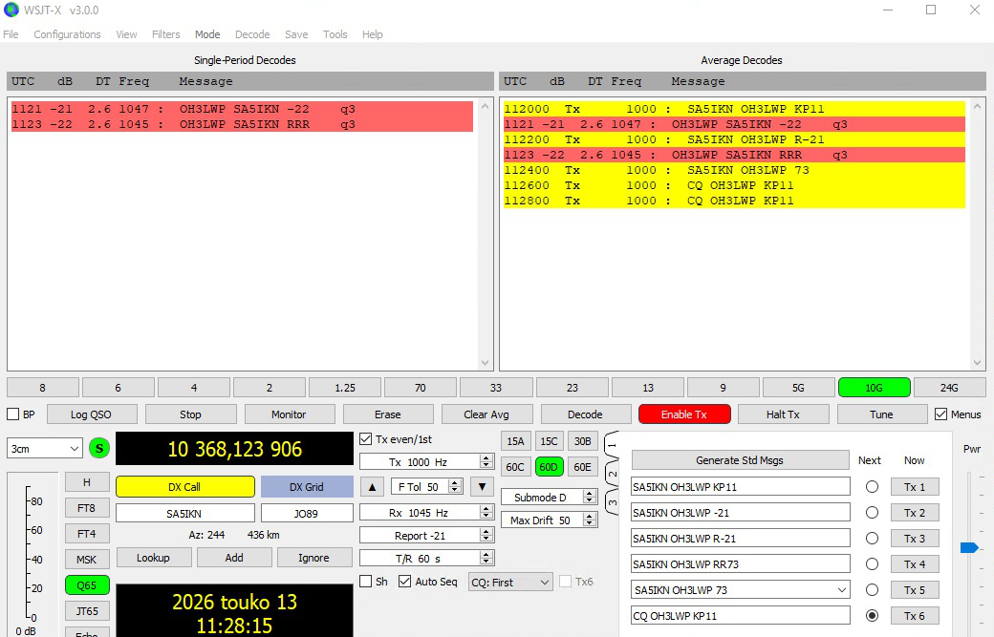Click the green S indicator button
This screenshot has width=994, height=637.
coord(98,448)
